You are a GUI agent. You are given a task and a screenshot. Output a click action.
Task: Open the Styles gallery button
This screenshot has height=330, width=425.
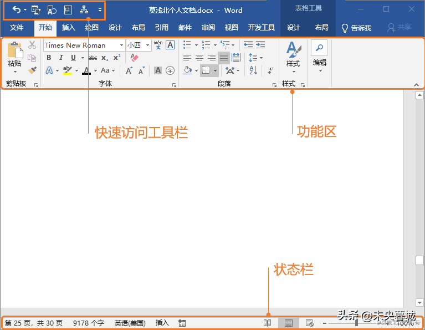coord(294,57)
